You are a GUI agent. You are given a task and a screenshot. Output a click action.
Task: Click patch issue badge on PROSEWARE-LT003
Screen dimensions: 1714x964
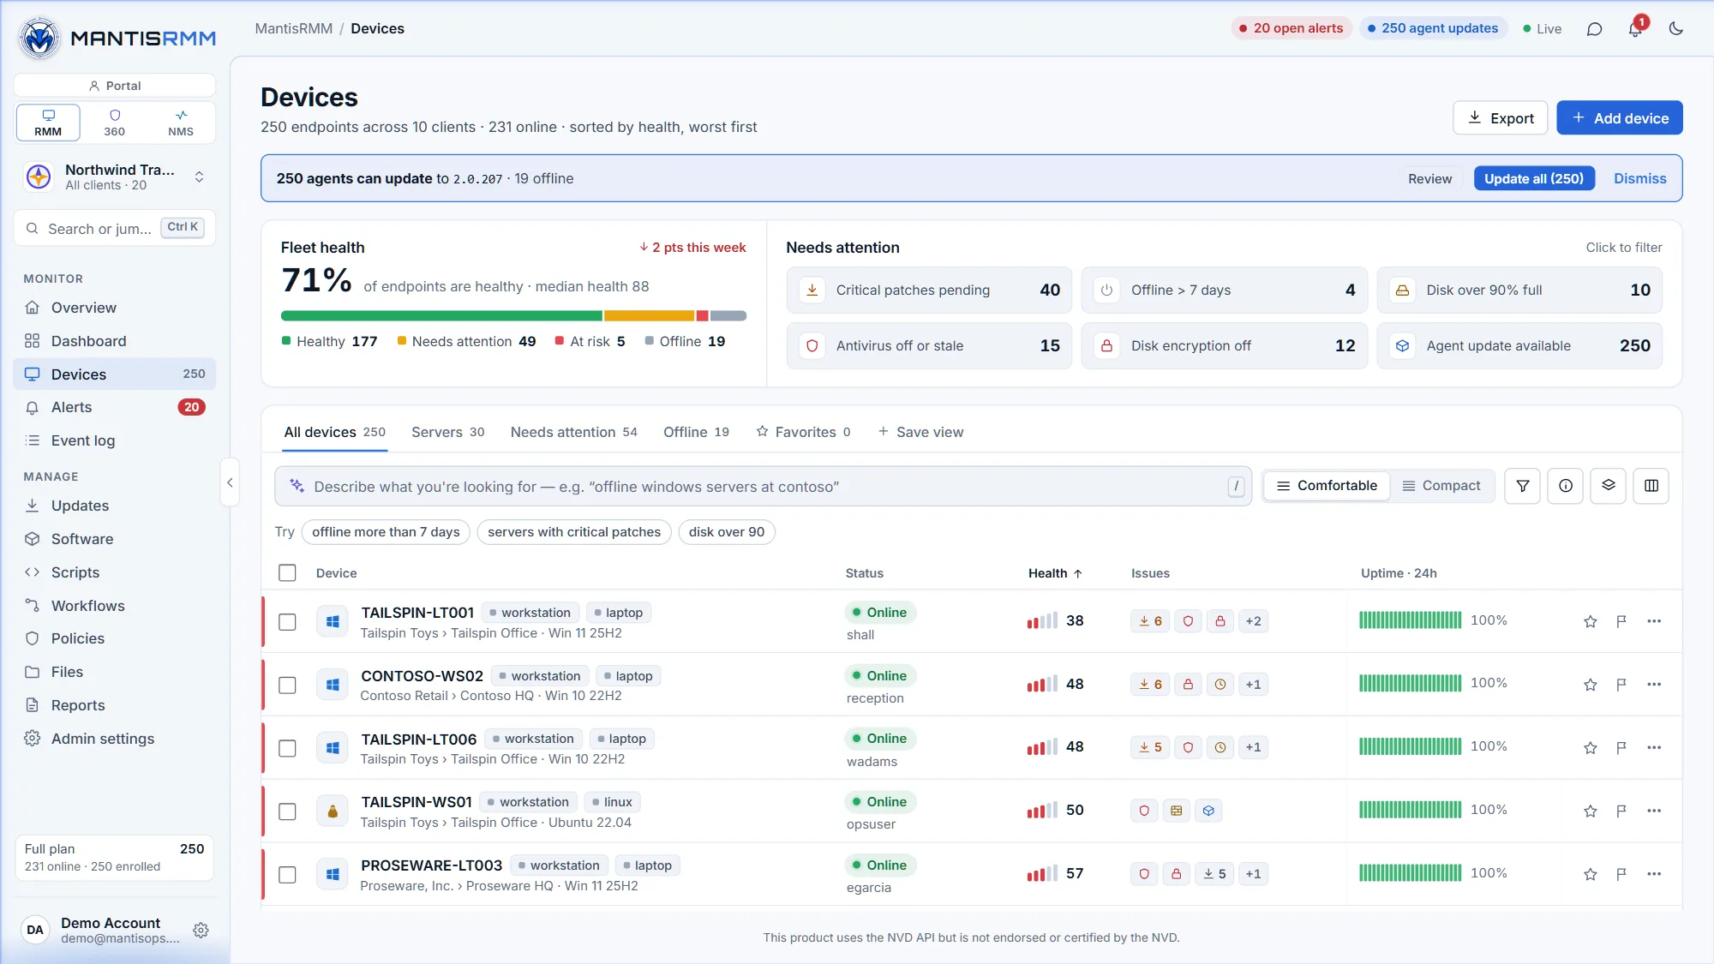(1215, 874)
